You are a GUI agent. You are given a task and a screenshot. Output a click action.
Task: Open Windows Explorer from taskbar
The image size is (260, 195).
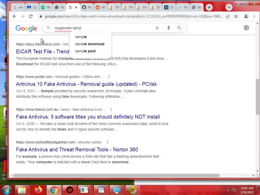(x=22, y=190)
